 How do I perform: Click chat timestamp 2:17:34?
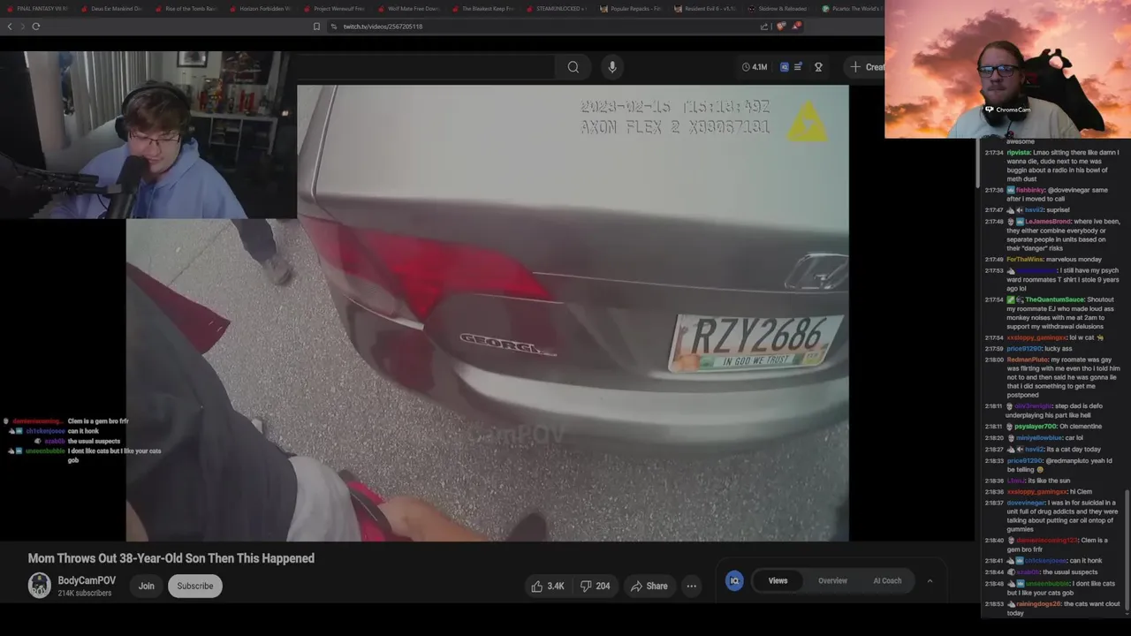pos(994,152)
